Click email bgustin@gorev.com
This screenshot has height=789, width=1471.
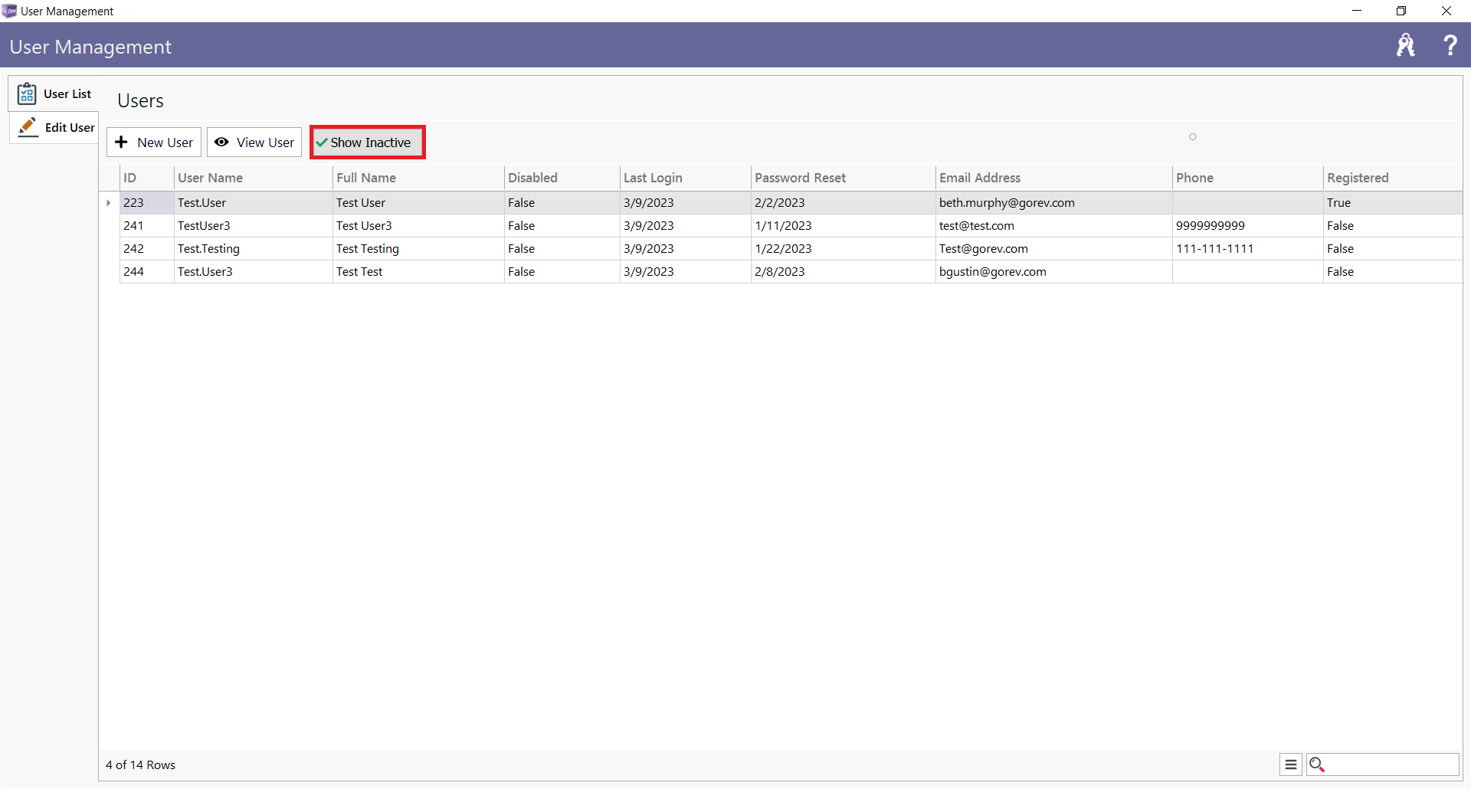click(x=1054, y=272)
